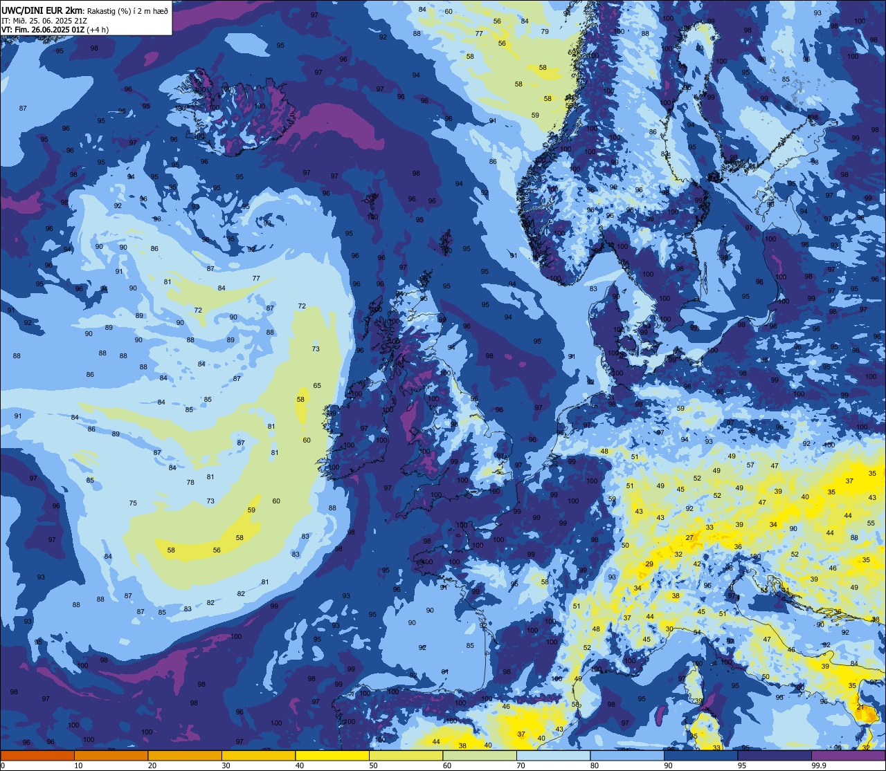Pick the legend swatch below 10 percent
The image size is (886, 771).
(37, 755)
